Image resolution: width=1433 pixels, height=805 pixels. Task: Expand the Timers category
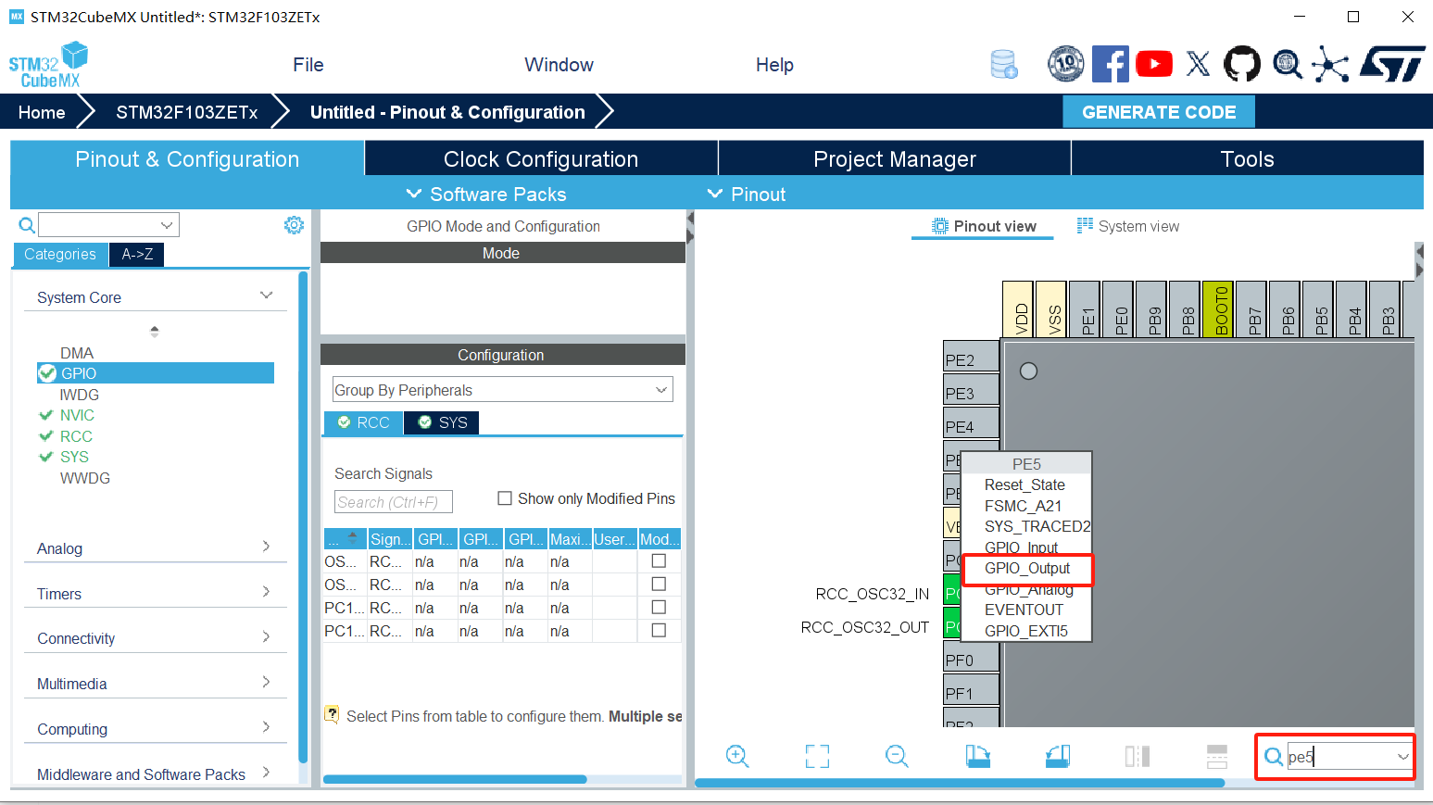click(x=266, y=591)
